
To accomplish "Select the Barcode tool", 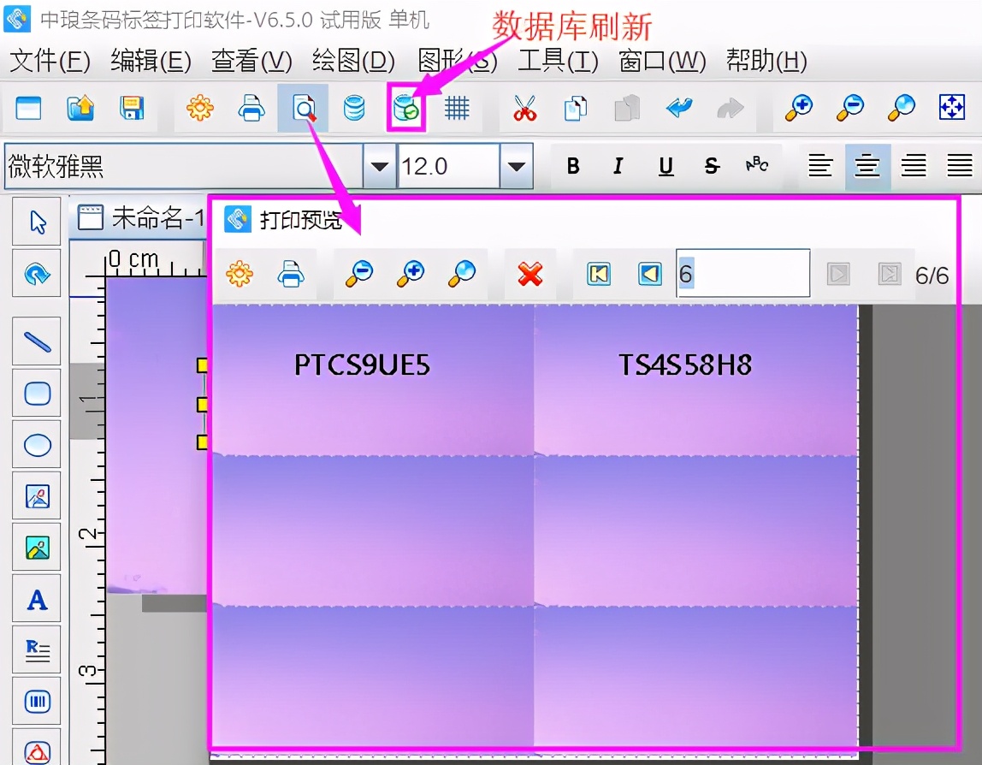I will click(37, 702).
